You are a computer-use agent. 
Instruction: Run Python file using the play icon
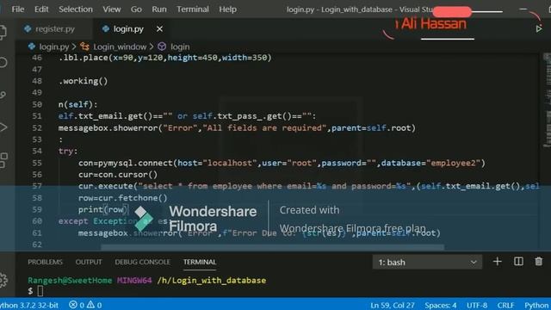[539, 28]
